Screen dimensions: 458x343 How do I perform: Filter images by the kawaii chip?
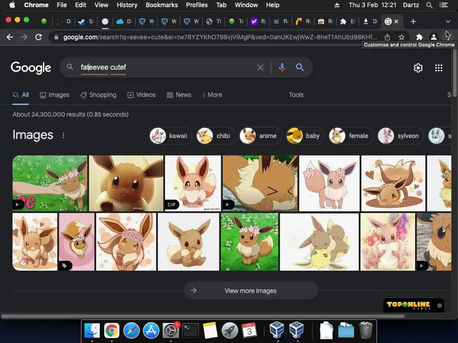point(170,136)
